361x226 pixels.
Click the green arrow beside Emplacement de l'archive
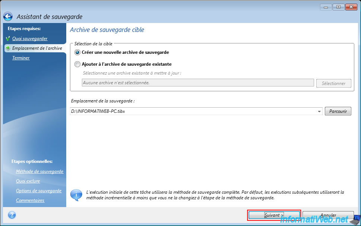click(x=7, y=48)
